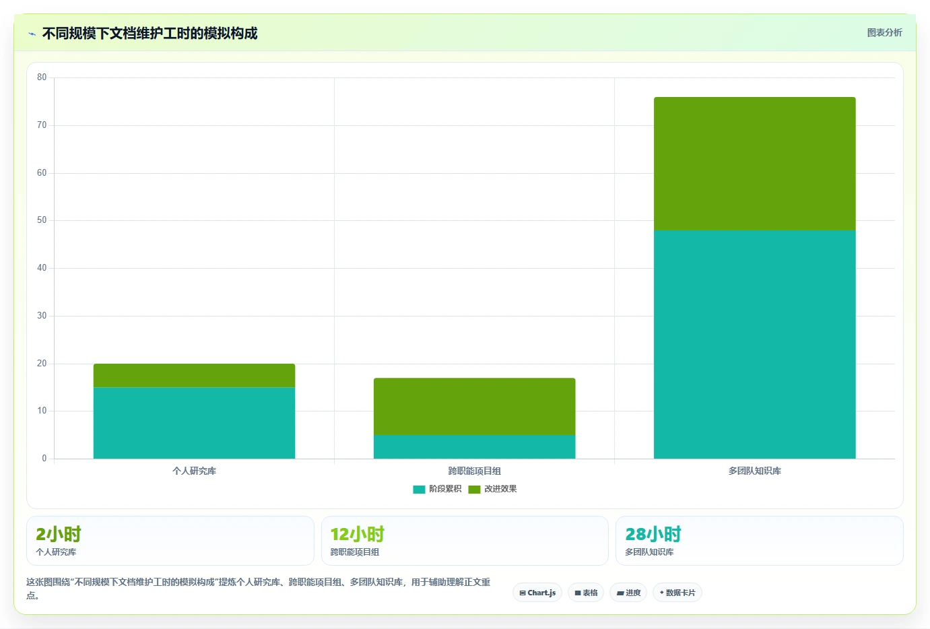Click the y-axis value 80
Screen dimensions: 930x629
tap(42, 77)
